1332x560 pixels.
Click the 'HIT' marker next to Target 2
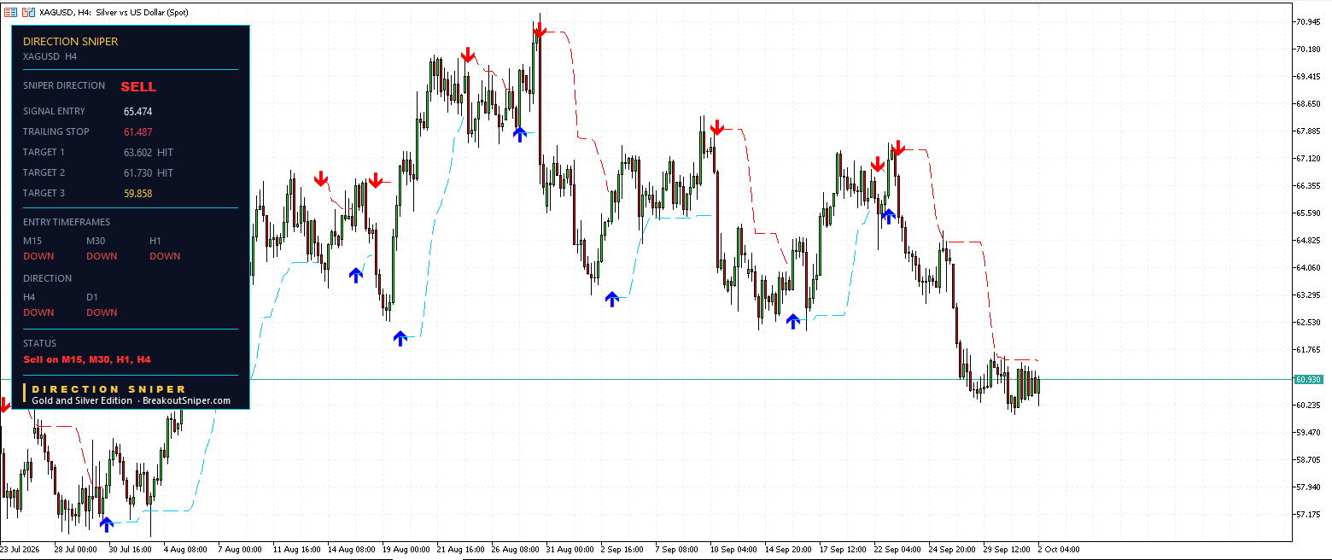point(165,172)
